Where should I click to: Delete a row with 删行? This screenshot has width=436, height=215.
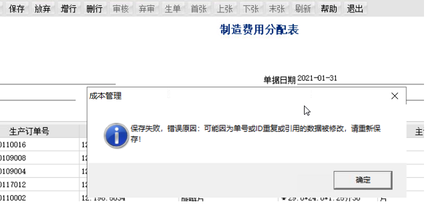tap(94, 9)
